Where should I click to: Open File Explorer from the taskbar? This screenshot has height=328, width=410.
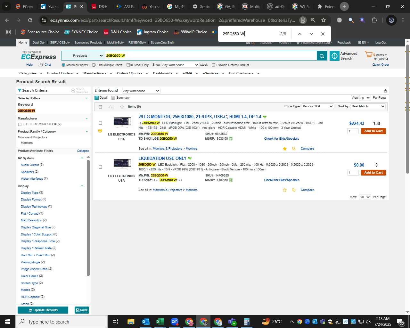(131, 322)
